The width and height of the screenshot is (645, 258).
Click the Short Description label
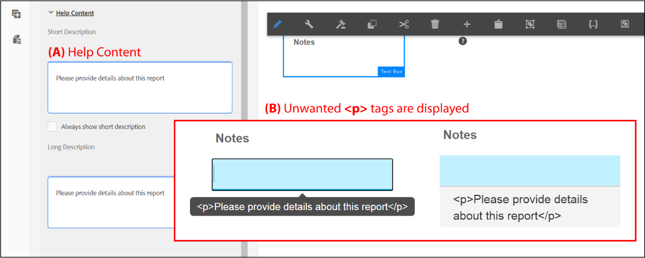72,32
